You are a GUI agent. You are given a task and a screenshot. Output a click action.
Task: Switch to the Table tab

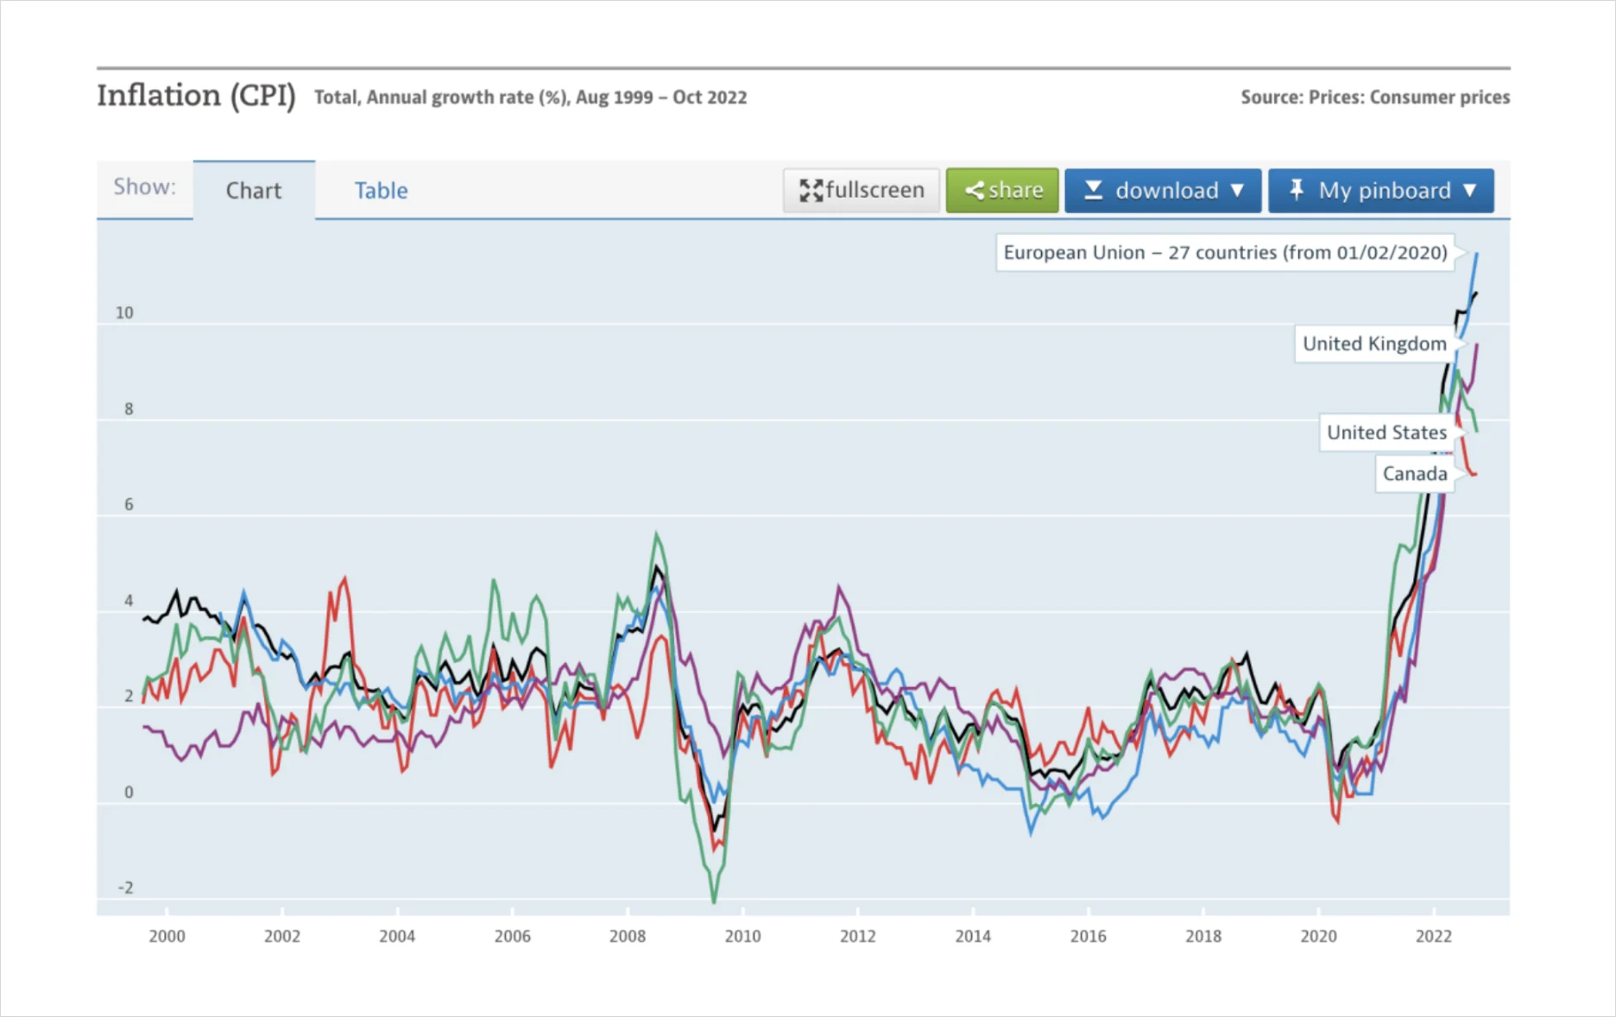381,190
